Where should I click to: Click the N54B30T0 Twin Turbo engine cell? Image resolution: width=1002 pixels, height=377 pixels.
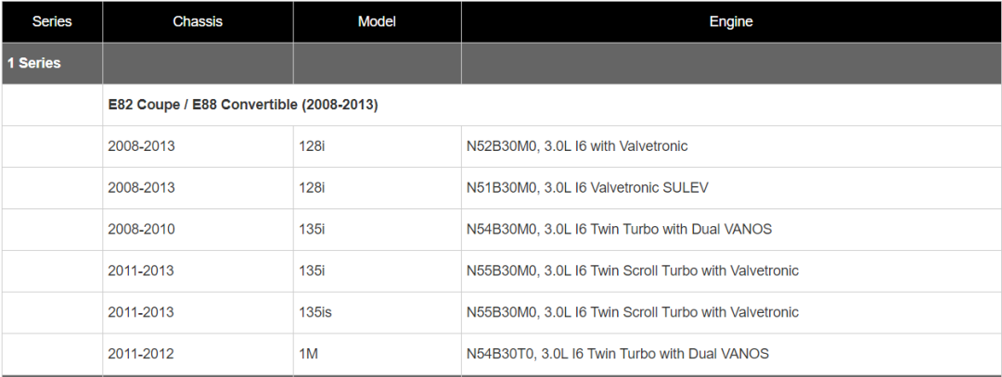(x=618, y=354)
